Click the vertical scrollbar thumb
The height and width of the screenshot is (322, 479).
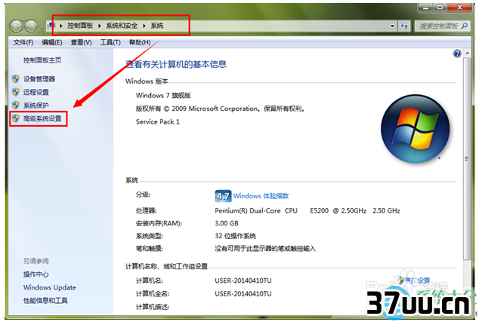point(467,158)
